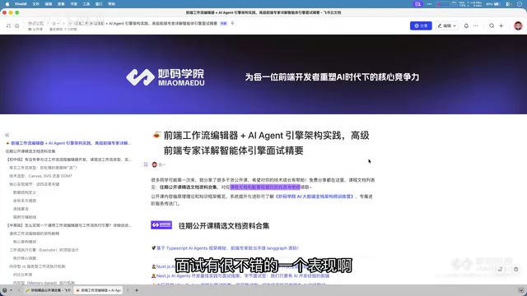This screenshot has height=296, width=527.
Task: Open the 工具 menu in menu bar
Action: coord(86,4)
